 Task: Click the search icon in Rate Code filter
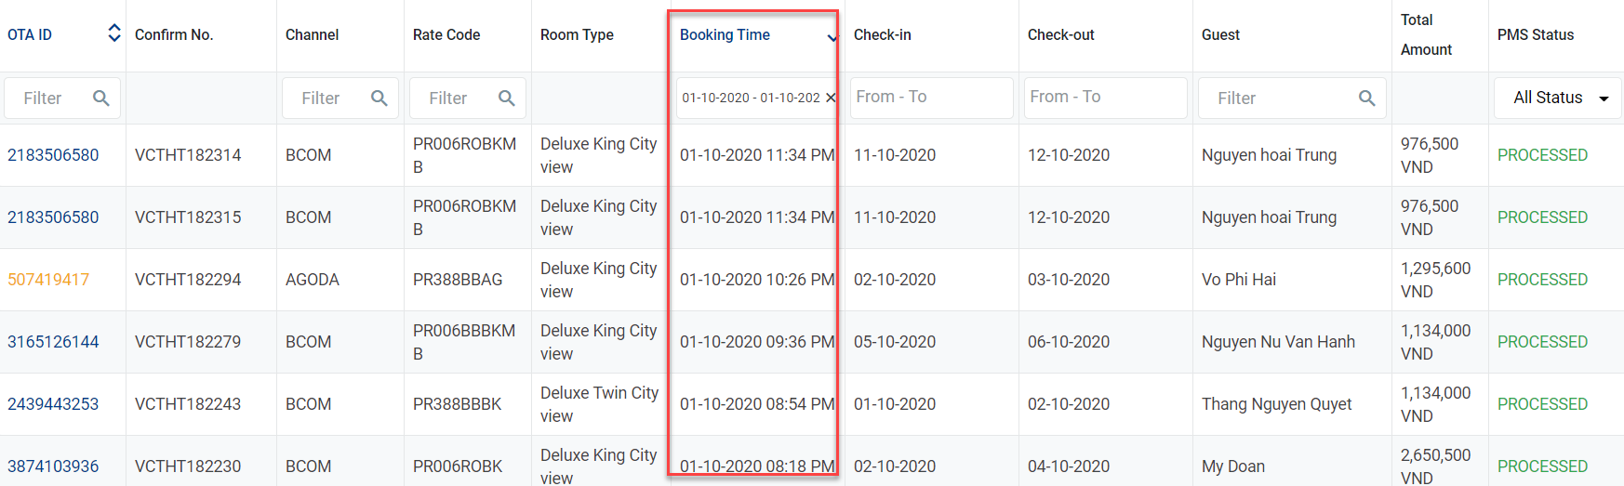point(507,98)
